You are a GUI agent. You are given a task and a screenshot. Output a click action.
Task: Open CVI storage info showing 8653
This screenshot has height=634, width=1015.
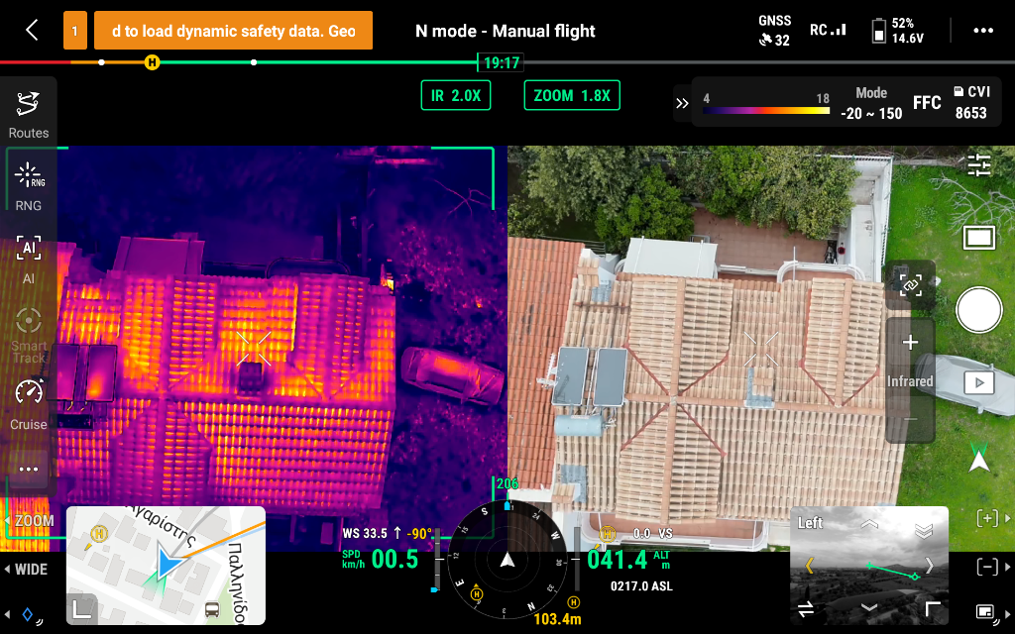tap(971, 103)
